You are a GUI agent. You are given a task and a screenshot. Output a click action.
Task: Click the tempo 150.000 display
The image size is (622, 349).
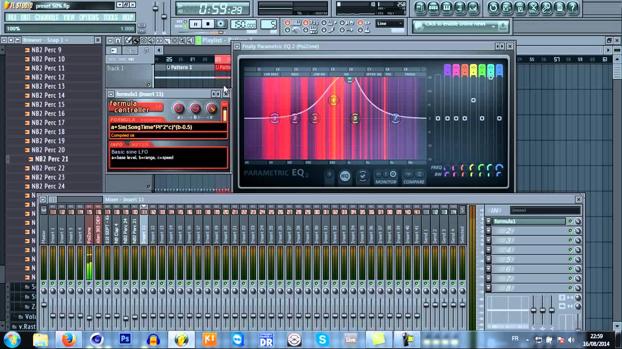click(244, 25)
